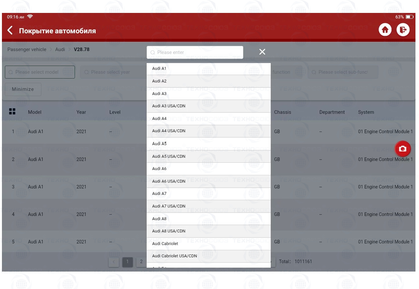The width and height of the screenshot is (419, 289).
Task: Tap the back arrow in header
Action: (x=10, y=31)
